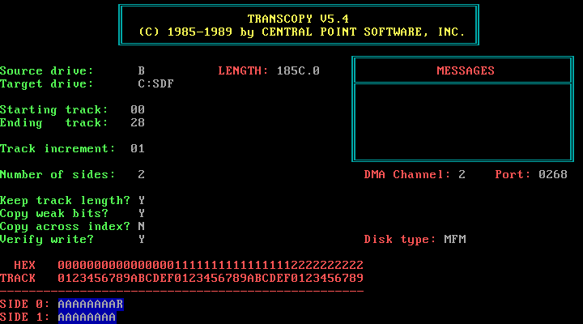Click the TRANSCOPY V5.4 title banner
Screen dimensions: 583x324
pos(300,25)
